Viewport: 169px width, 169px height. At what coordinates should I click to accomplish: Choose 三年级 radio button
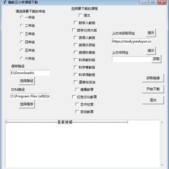click(x=22, y=34)
